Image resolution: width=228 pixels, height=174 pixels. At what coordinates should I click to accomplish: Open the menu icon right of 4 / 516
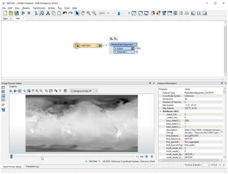coord(152,157)
